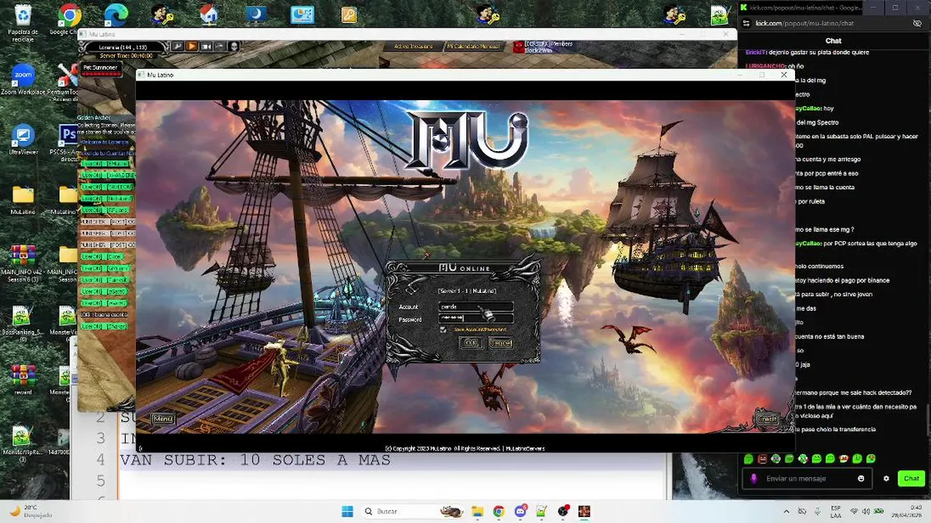Click the OK button in the login dialog
This screenshot has width=931, height=523.
coord(471,343)
